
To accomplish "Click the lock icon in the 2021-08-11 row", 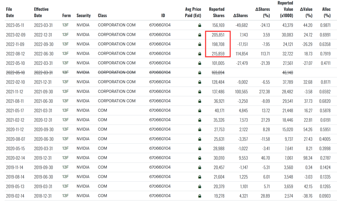I will [200, 101].
